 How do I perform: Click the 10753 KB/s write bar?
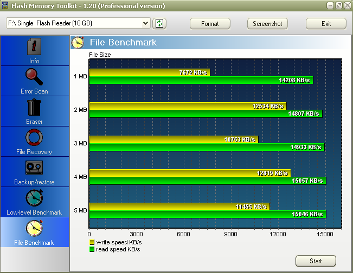174,139
